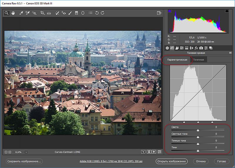Image resolution: width=235 pixels, height=168 pixels.
Task: Click the Открыть изображение button
Action: tap(171, 161)
